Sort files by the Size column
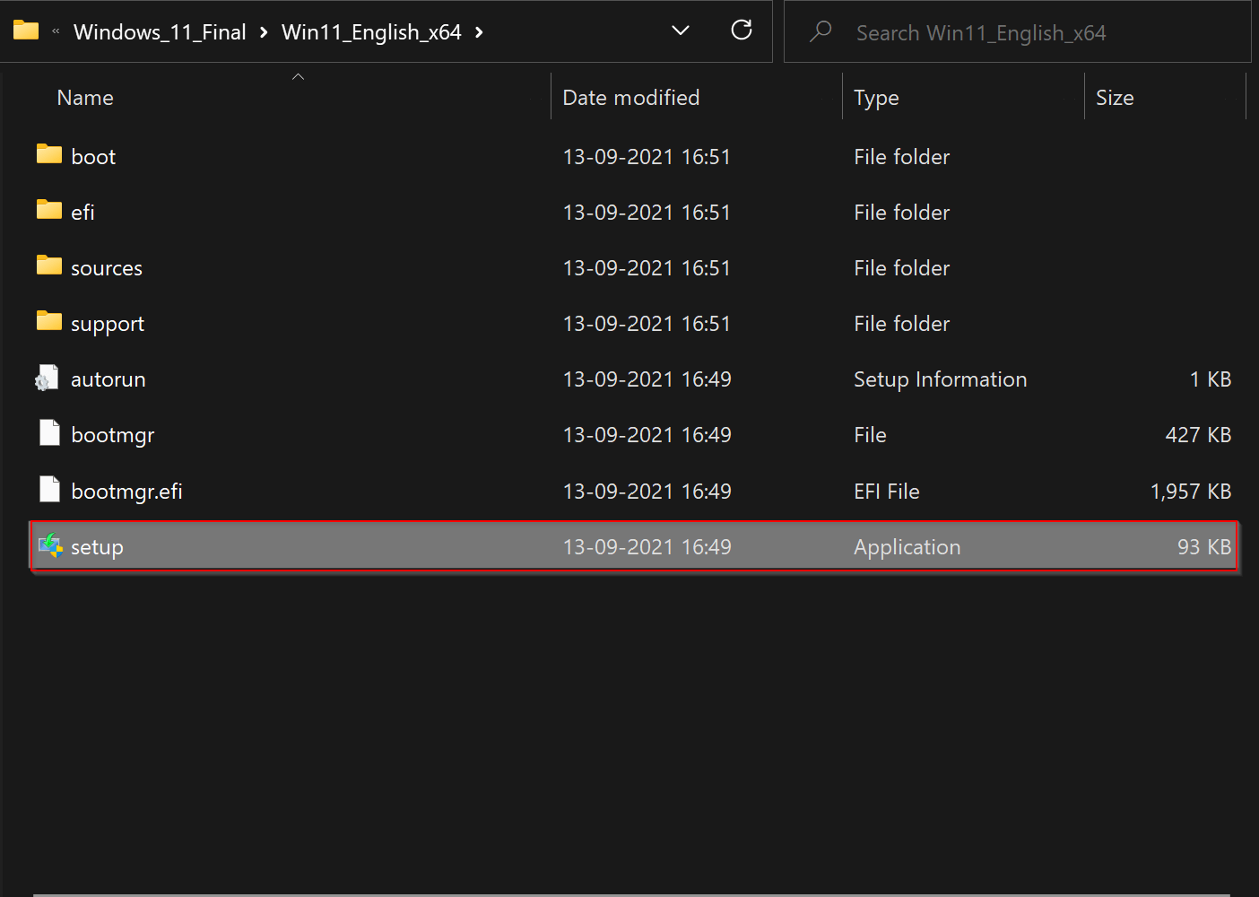The width and height of the screenshot is (1259, 897). point(1115,98)
